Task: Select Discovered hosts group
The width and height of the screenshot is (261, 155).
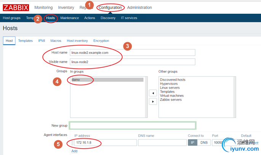Action: coord(173,80)
